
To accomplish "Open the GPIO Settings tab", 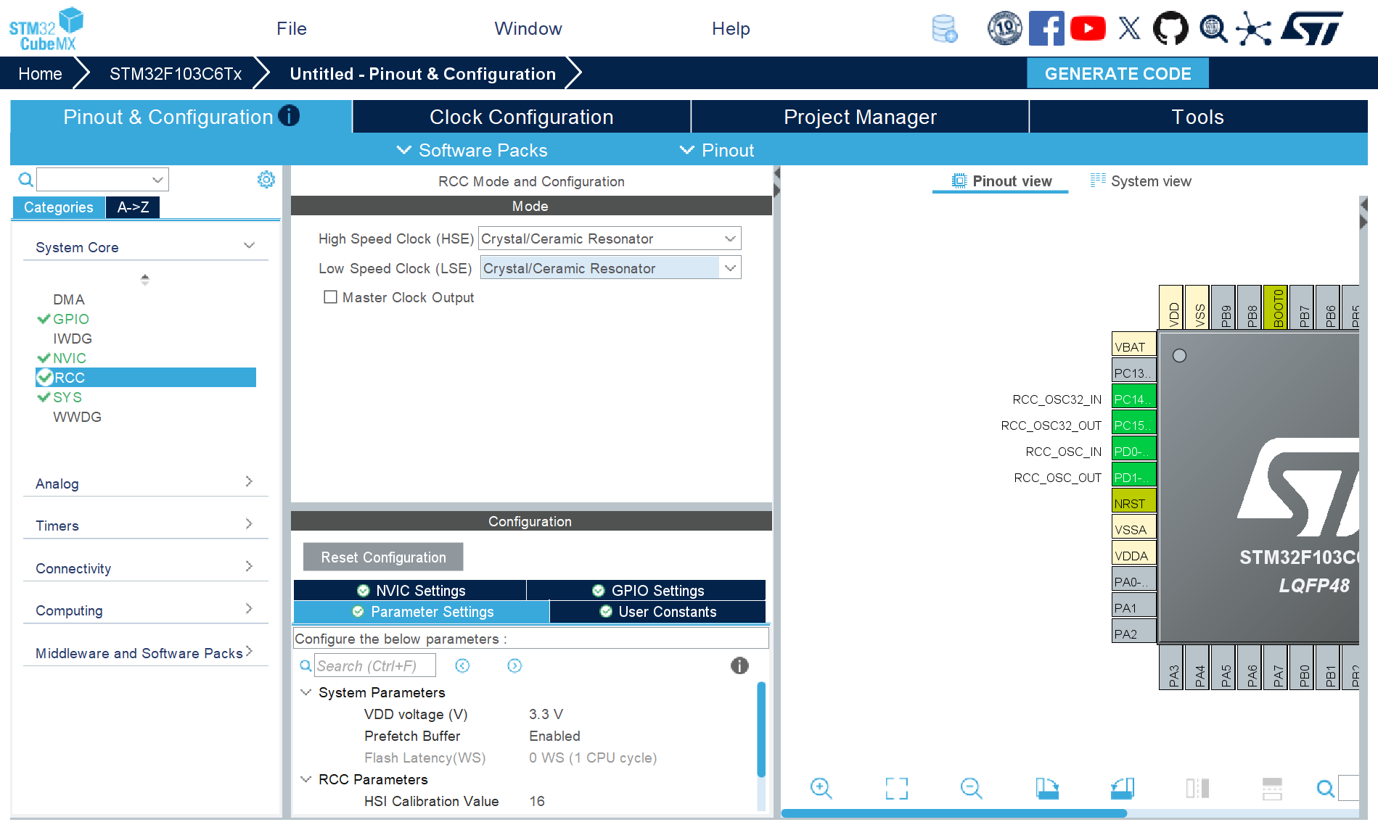I will 647,590.
